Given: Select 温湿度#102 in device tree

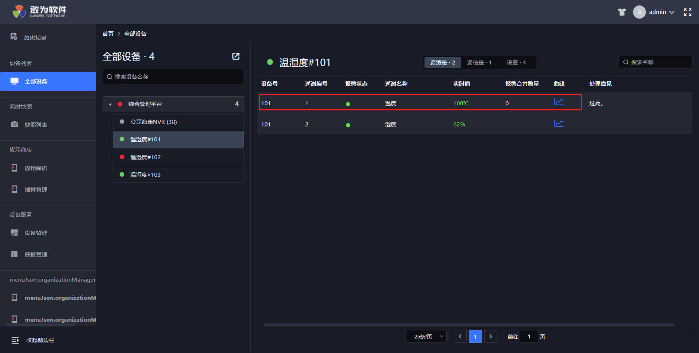Looking at the screenshot, I should click(178, 157).
